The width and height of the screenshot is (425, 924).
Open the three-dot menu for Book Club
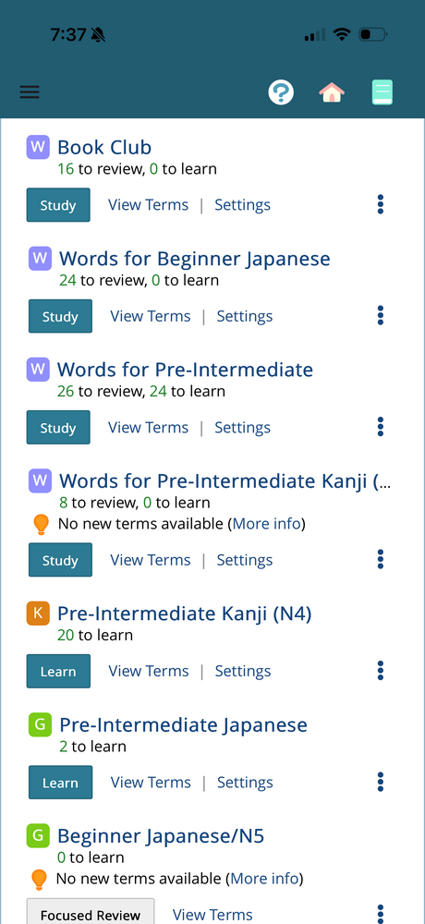(x=381, y=204)
